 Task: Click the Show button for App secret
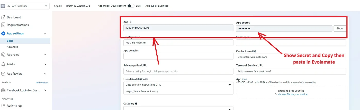[340, 28]
